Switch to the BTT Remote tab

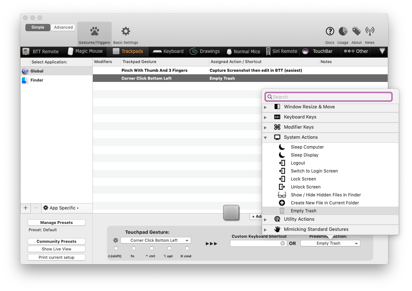click(x=41, y=51)
